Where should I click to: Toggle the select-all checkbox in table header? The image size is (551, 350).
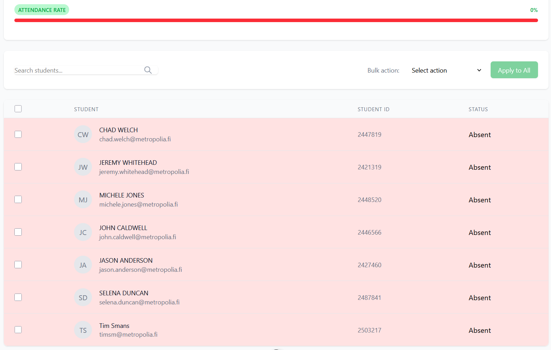(18, 109)
